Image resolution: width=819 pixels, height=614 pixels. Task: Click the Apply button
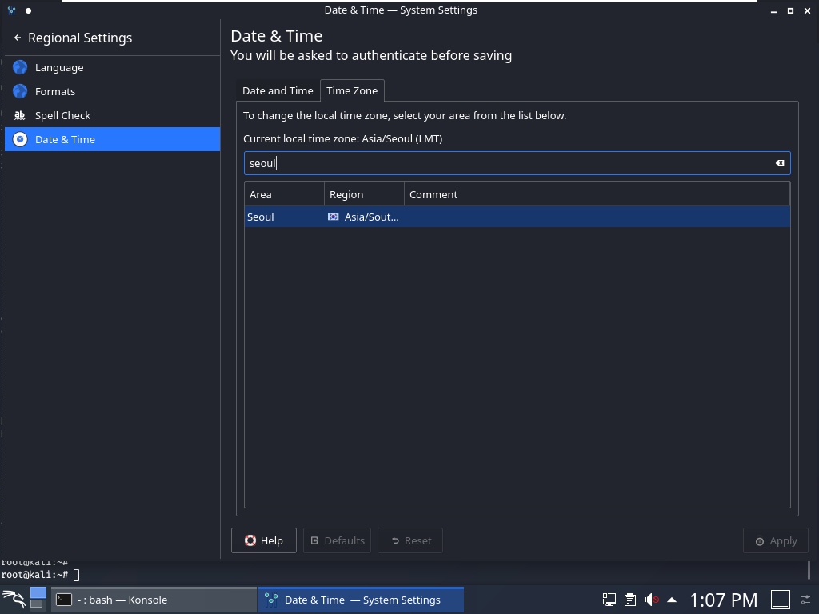pos(776,541)
